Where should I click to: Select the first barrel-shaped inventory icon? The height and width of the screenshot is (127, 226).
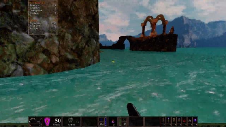point(174,120)
